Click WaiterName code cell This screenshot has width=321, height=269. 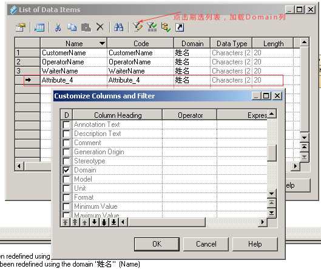tap(140, 71)
